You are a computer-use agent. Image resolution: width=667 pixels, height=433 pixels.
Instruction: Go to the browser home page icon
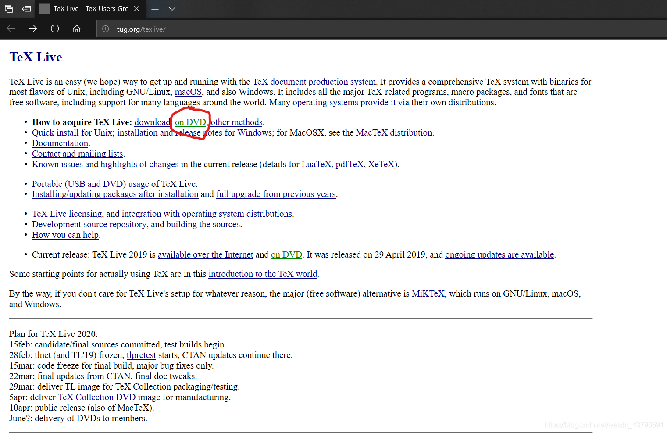[x=77, y=29]
